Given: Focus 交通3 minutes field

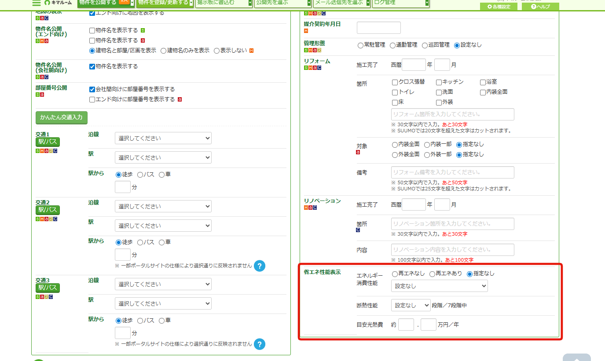Looking at the screenshot, I should tap(123, 333).
